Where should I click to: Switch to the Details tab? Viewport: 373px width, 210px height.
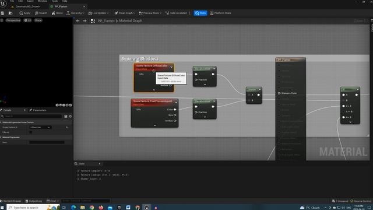(7, 110)
